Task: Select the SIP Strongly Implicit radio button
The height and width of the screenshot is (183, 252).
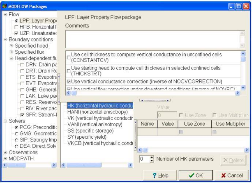Action: coord(16,140)
